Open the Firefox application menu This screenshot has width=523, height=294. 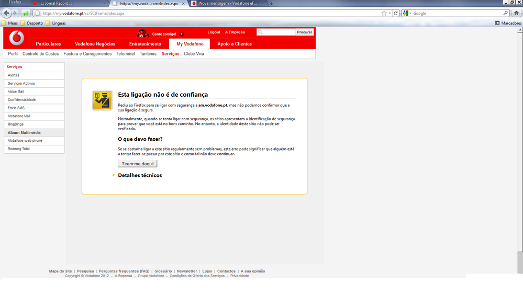15,3
